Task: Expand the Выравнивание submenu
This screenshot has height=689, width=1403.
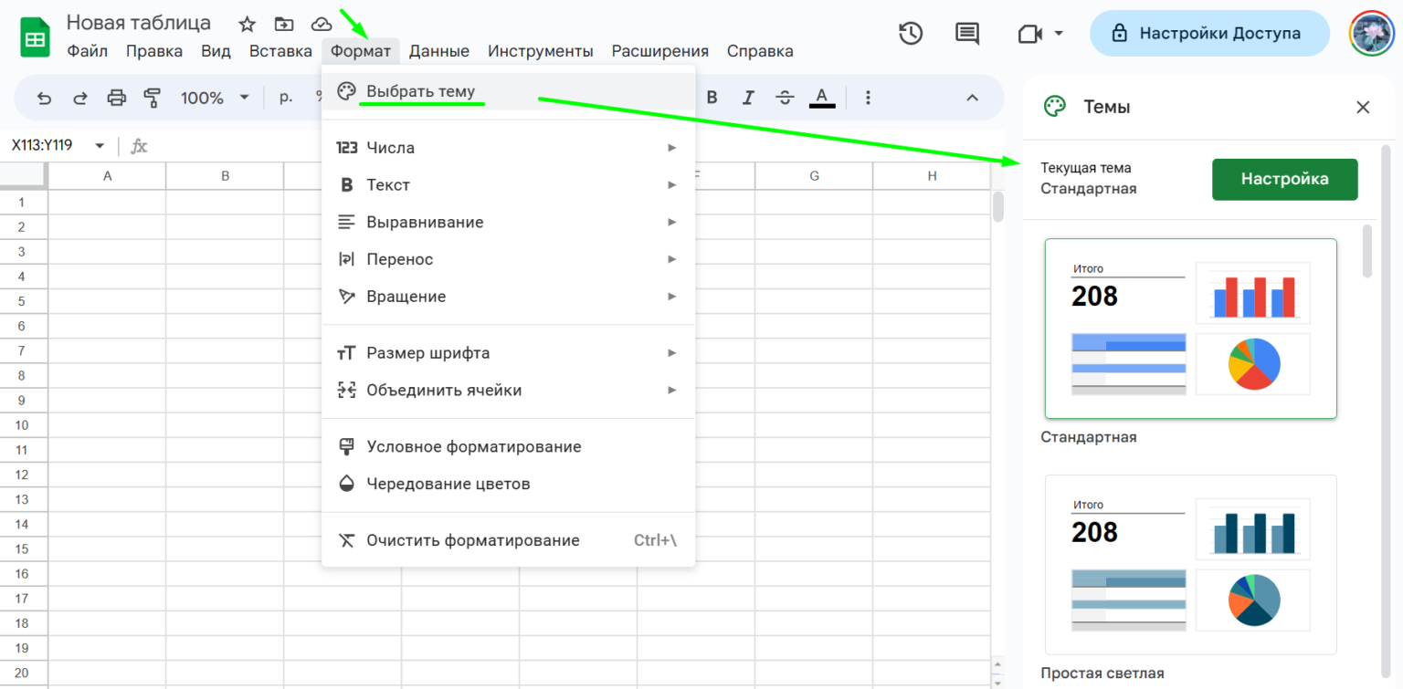Action: click(x=508, y=223)
